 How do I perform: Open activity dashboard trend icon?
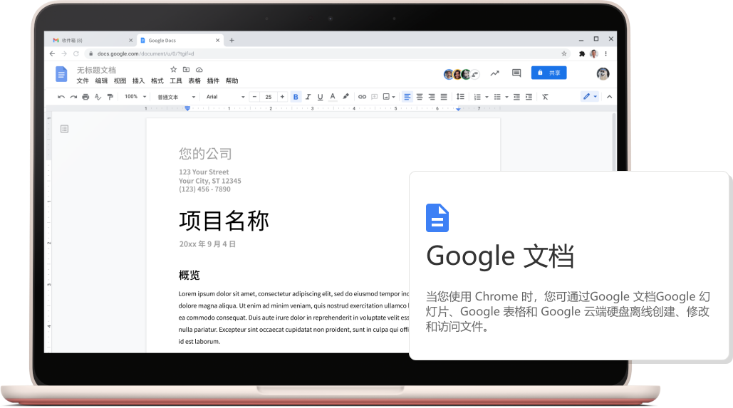pos(494,73)
